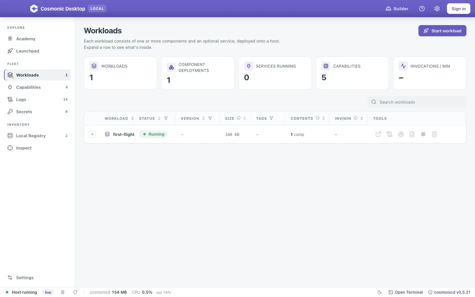Click the Start workload button
The width and height of the screenshot is (475, 297).
pos(442,31)
